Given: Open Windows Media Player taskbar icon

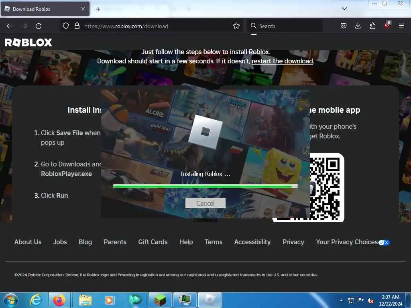Looking at the screenshot, I should (x=109, y=300).
